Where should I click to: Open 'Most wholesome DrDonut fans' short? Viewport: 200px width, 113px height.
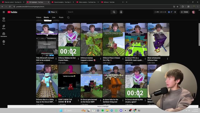point(158,40)
